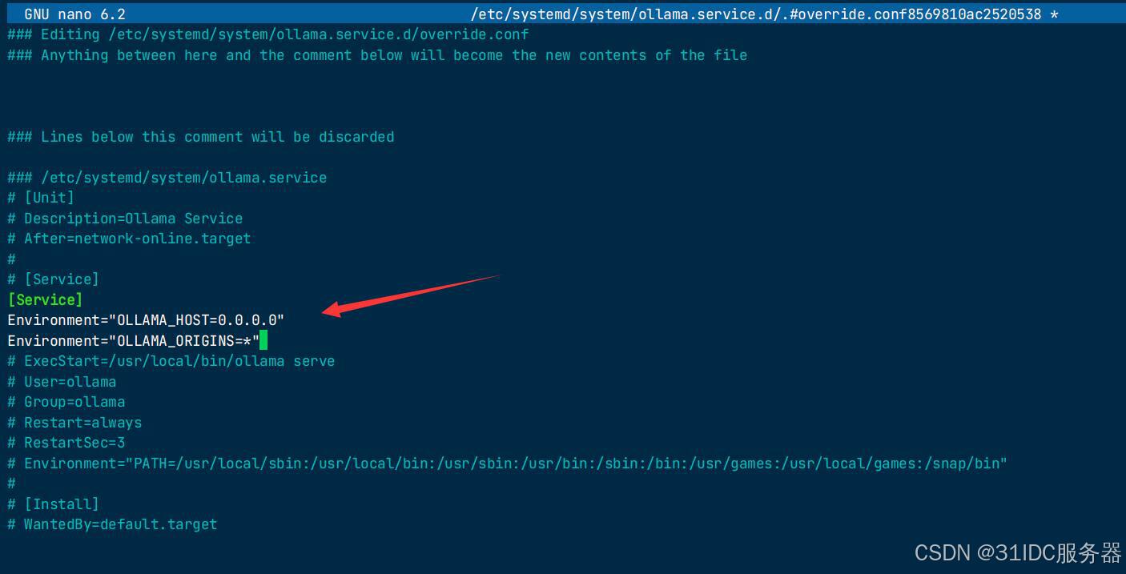Click the CSDN @31IDC watermark
The image size is (1126, 574).
(x=1018, y=552)
